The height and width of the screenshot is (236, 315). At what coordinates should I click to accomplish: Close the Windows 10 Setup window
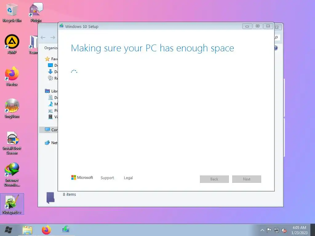click(268, 26)
